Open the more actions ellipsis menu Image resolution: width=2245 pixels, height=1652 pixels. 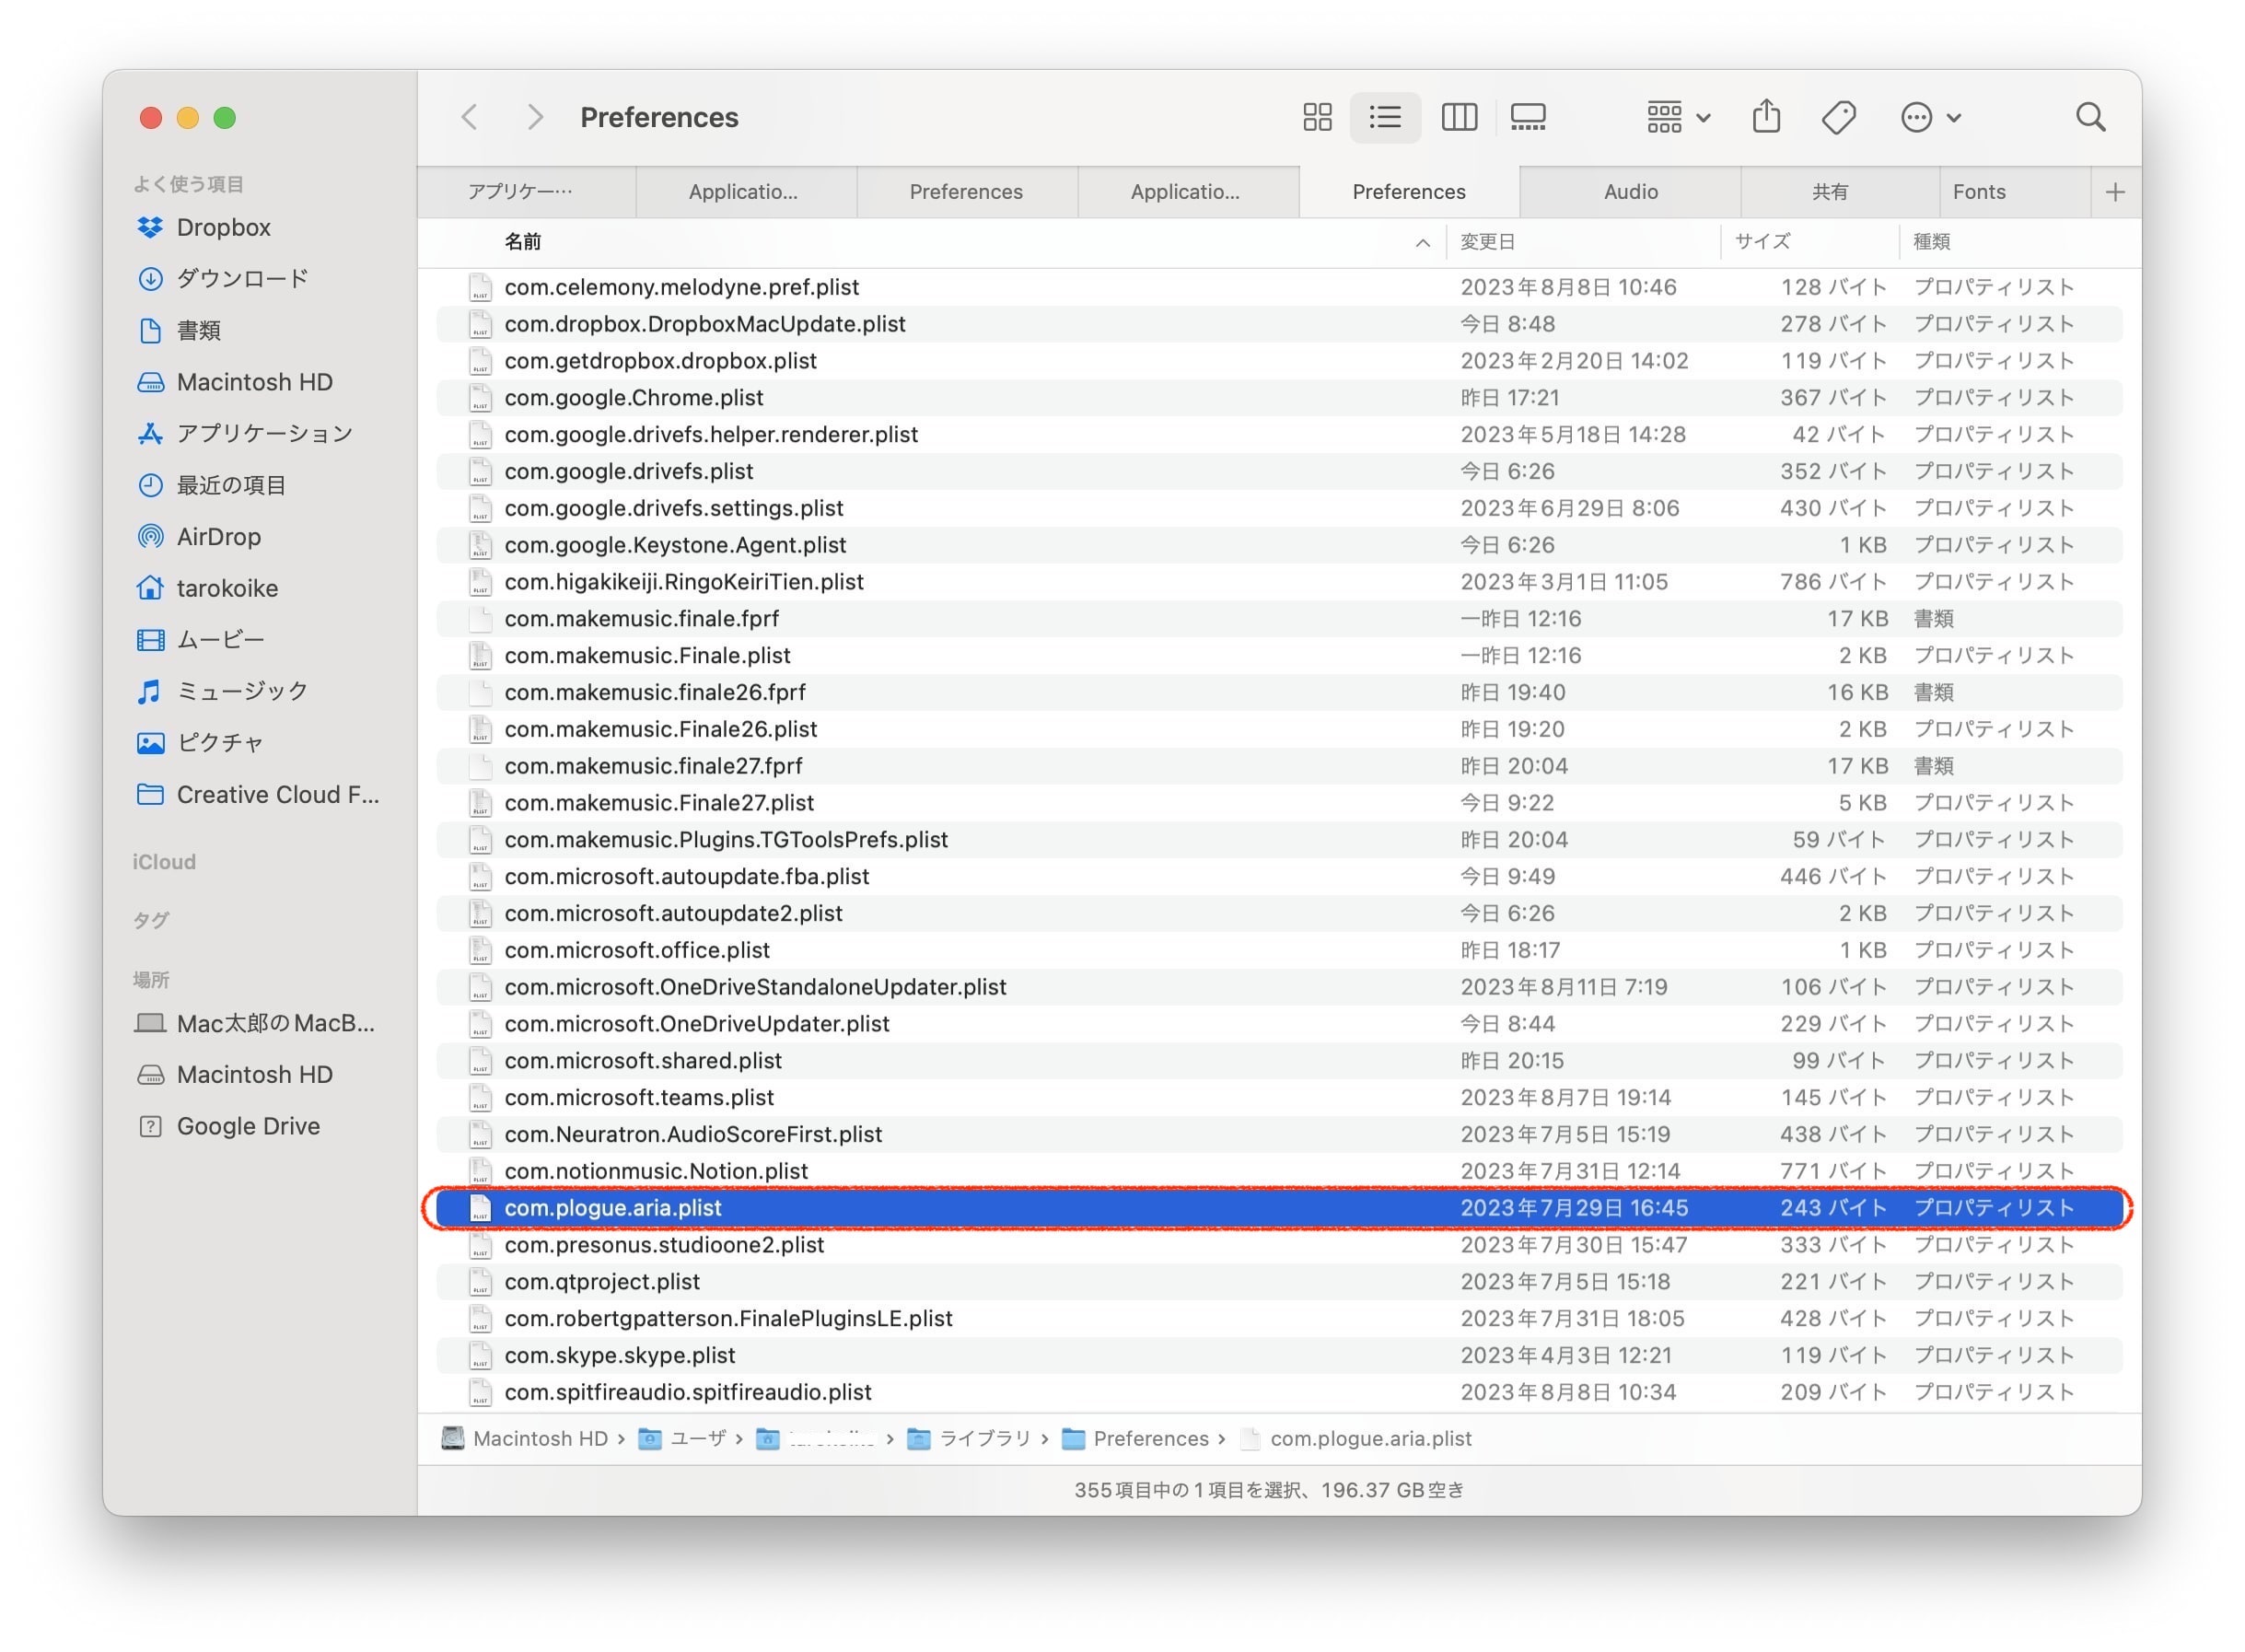[x=1930, y=117]
